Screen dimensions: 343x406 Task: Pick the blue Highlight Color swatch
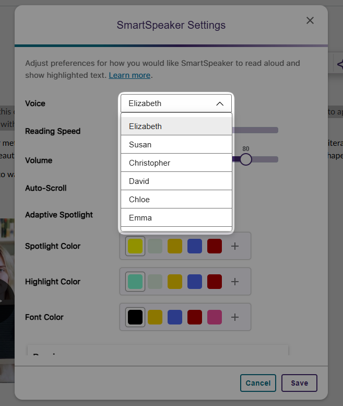click(195, 282)
